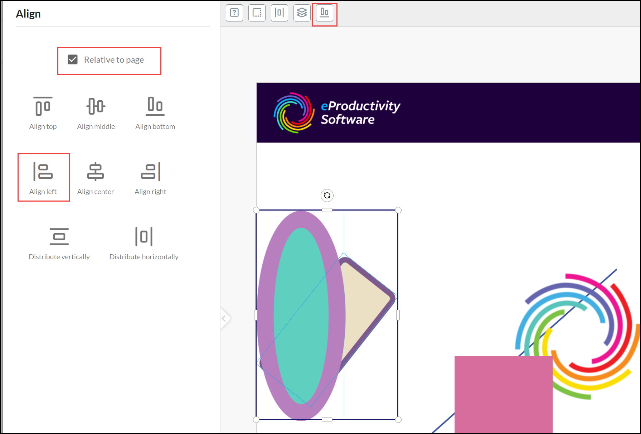Click the Align top icon
Viewport: 641px width, 434px height.
pyautogui.click(x=43, y=106)
